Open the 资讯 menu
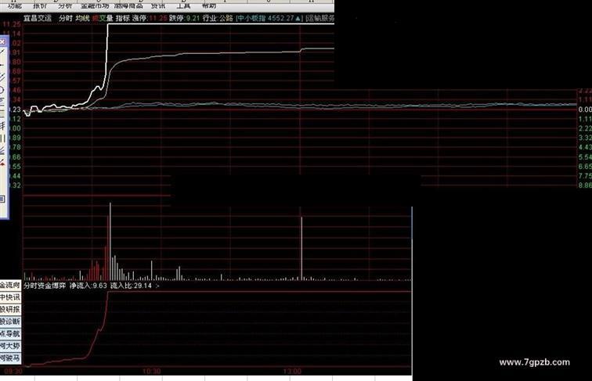 [158, 5]
